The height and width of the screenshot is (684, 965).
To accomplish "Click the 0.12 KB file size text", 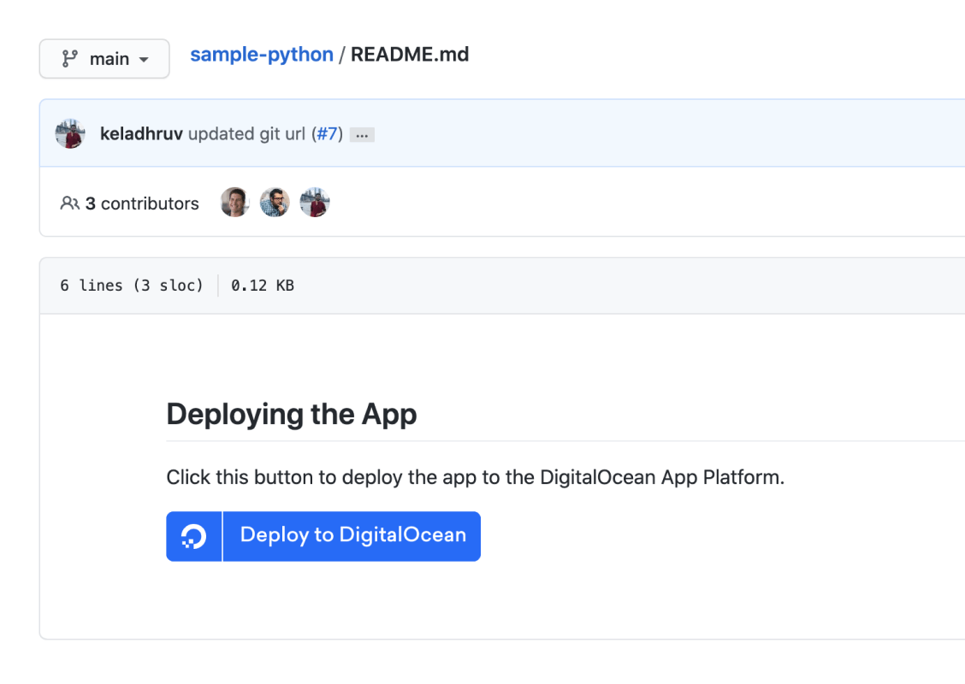I will 262,286.
